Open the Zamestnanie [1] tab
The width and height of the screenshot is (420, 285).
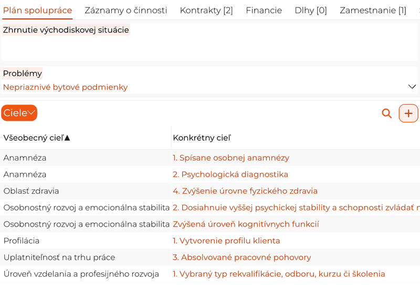[x=373, y=10]
